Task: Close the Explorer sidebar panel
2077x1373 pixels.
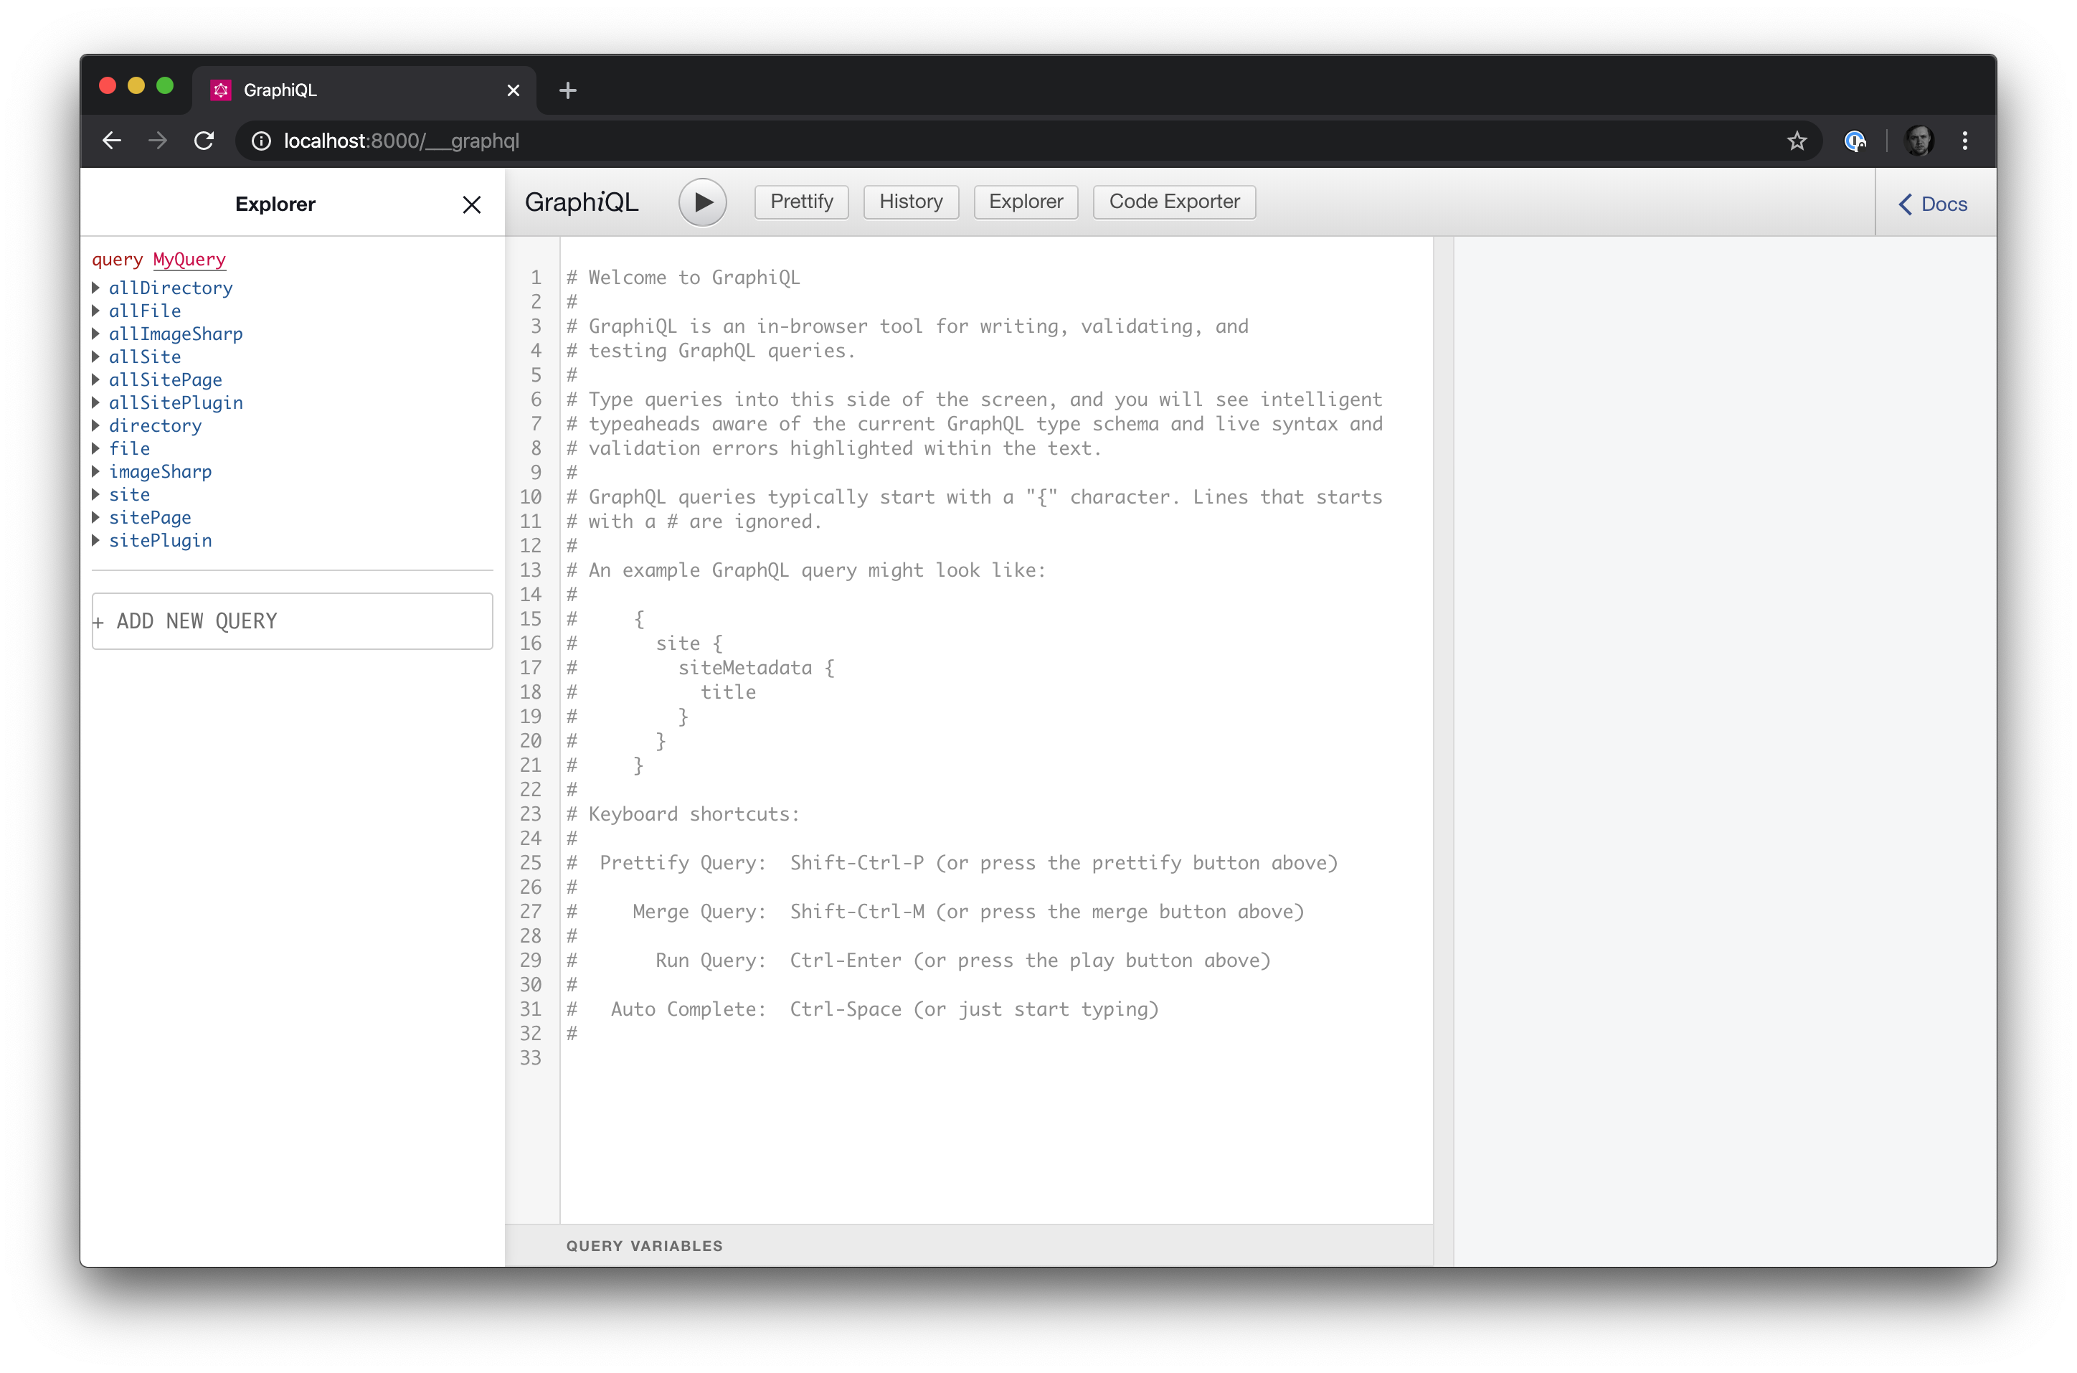Action: tap(472, 204)
